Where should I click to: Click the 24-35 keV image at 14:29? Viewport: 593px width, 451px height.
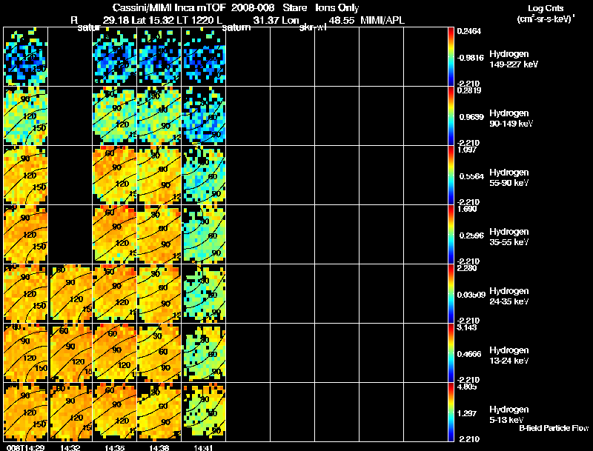[x=26, y=294]
